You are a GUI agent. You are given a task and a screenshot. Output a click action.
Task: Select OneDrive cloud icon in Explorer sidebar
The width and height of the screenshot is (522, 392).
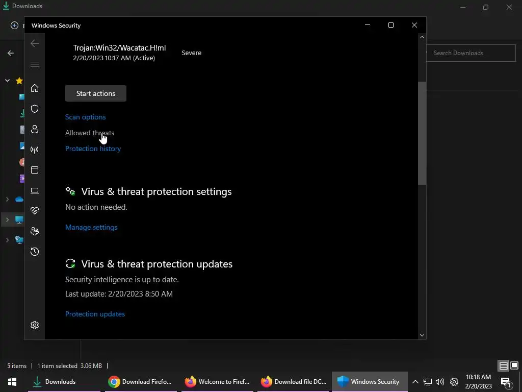pos(19,200)
